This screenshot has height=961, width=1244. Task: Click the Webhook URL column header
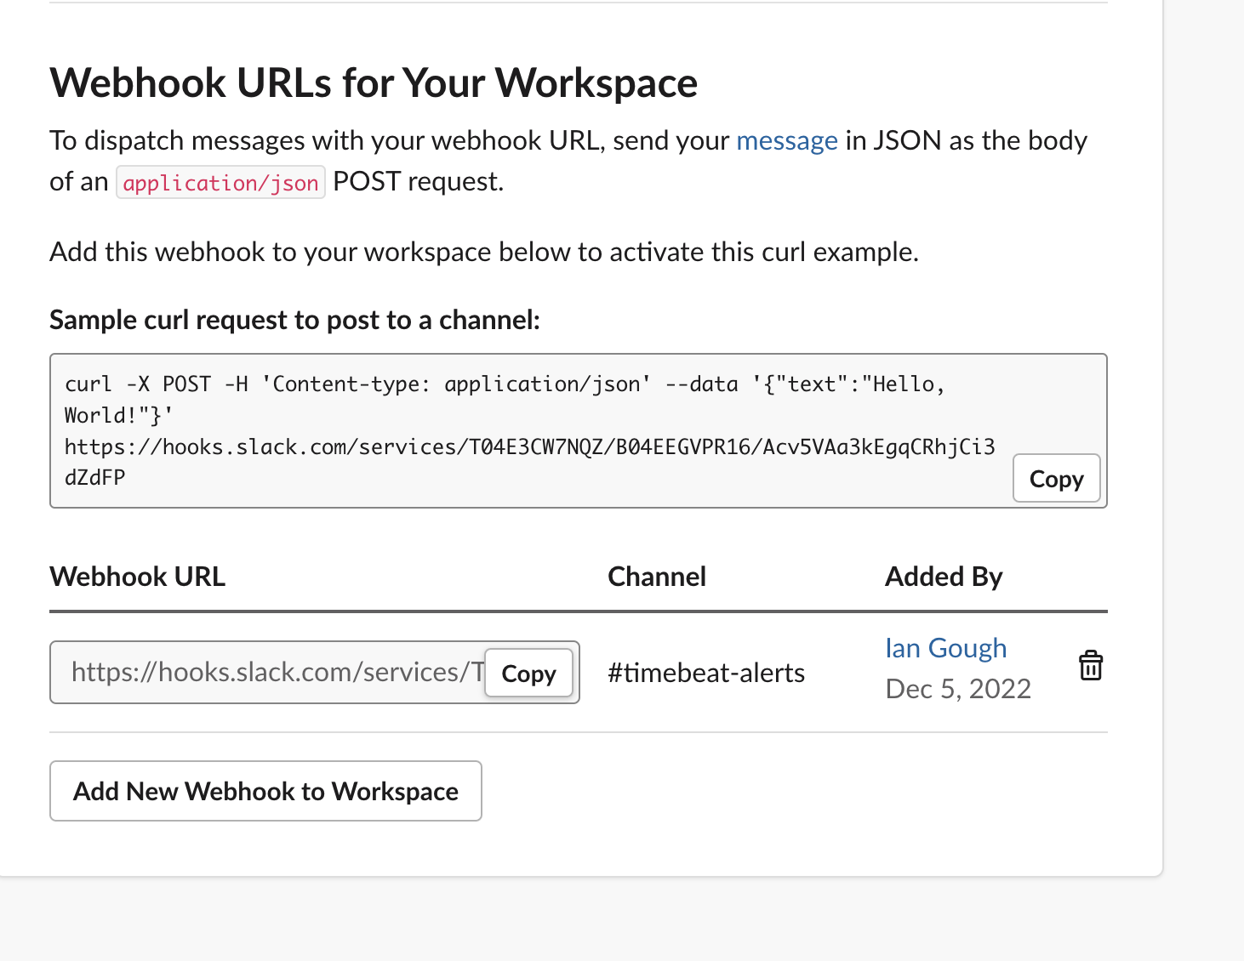138,577
